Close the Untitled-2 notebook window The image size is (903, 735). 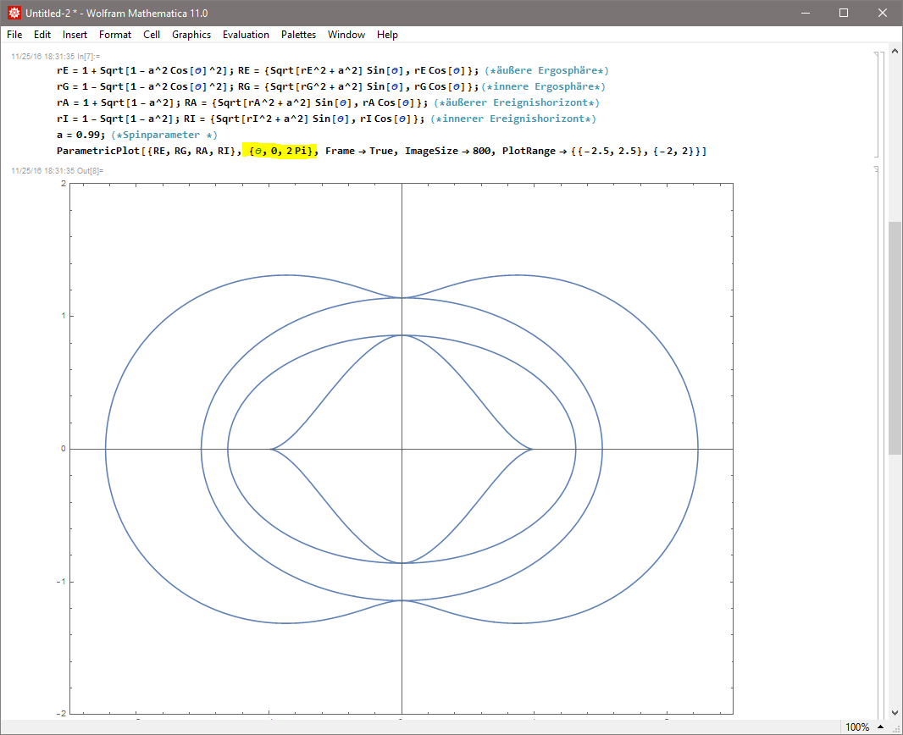pos(883,14)
